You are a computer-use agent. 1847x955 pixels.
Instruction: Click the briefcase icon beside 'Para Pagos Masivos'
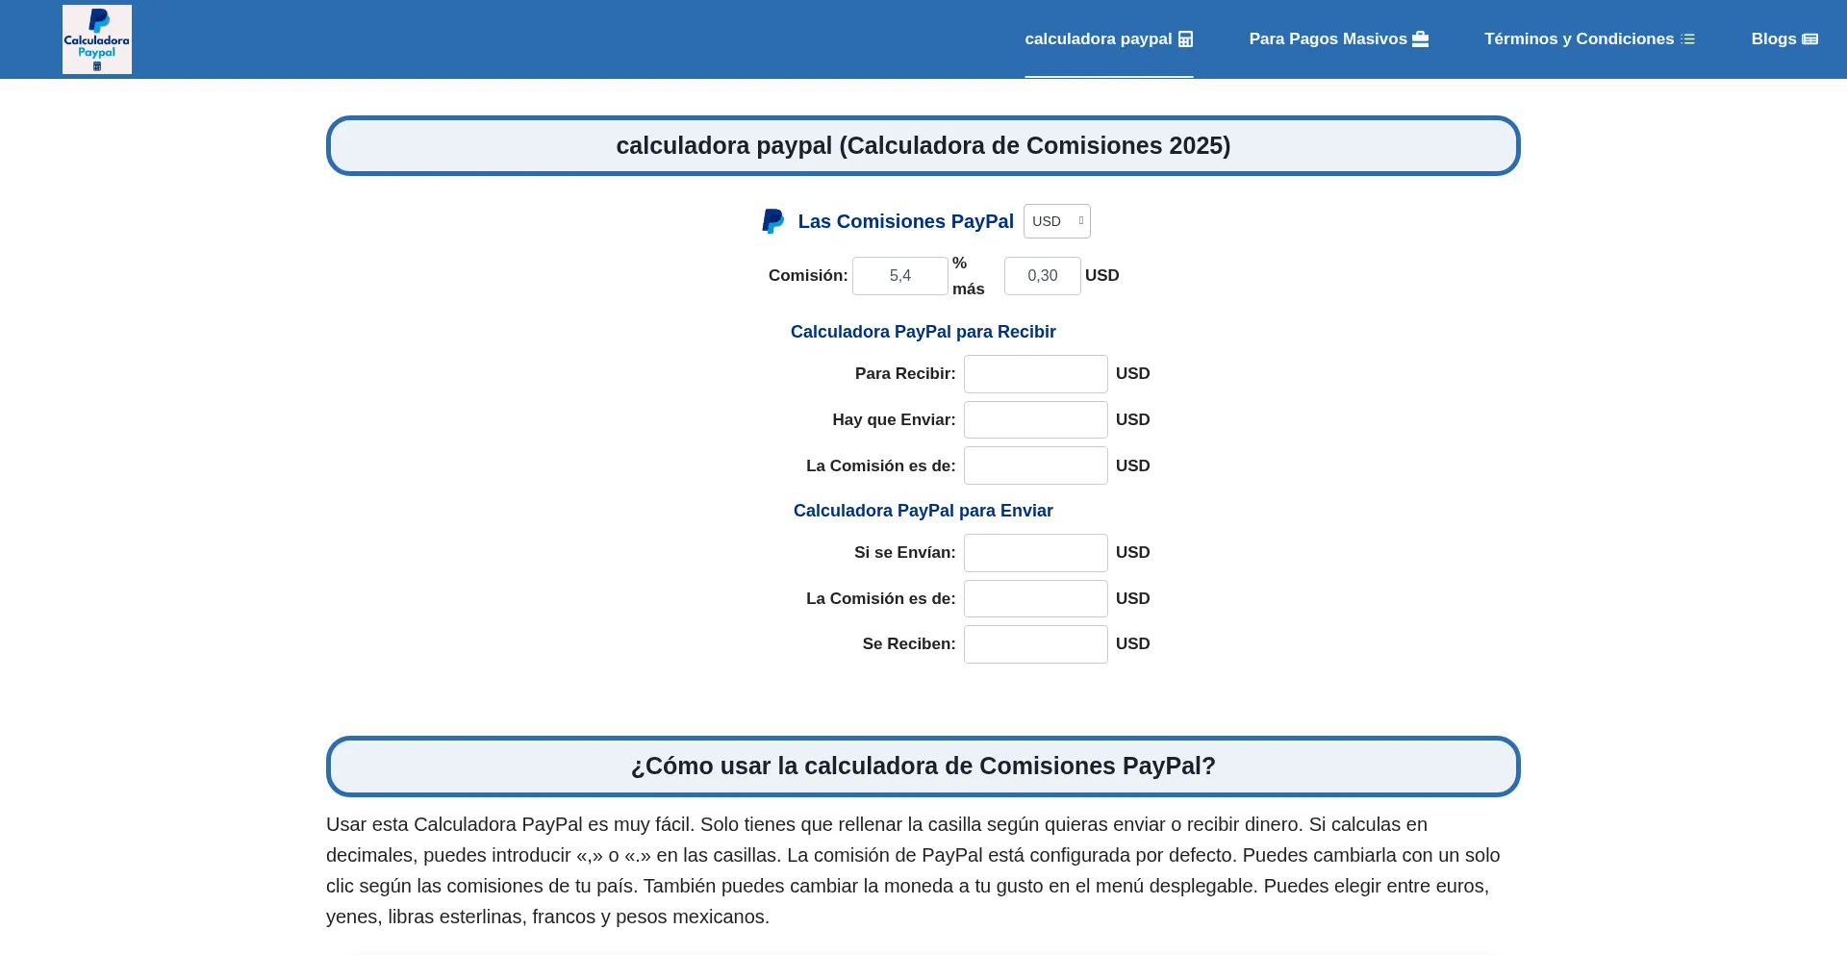(1421, 38)
